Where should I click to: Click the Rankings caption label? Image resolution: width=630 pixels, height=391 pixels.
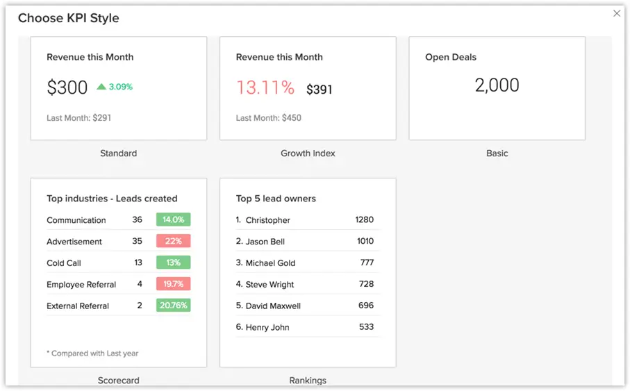coord(308,381)
